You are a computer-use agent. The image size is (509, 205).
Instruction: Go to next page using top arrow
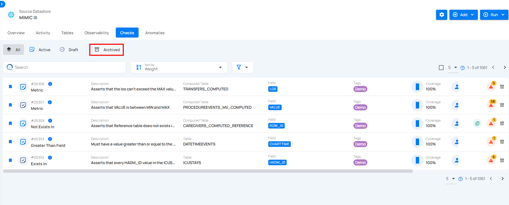point(505,68)
